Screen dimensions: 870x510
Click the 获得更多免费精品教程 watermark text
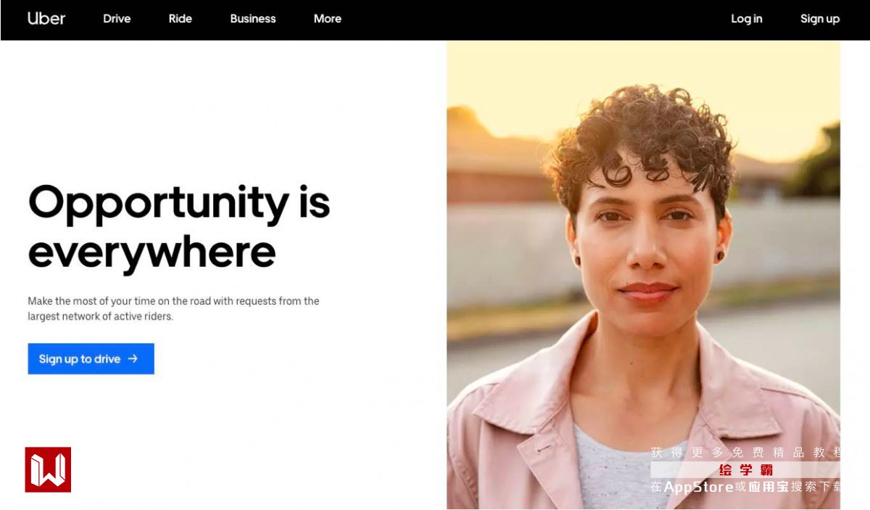745,453
